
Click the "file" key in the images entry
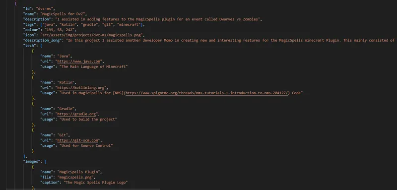tap(47, 178)
